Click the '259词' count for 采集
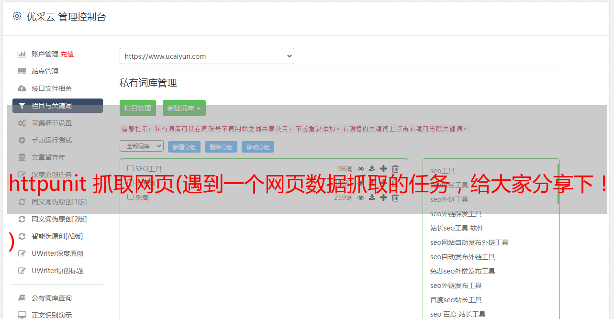 click(343, 198)
